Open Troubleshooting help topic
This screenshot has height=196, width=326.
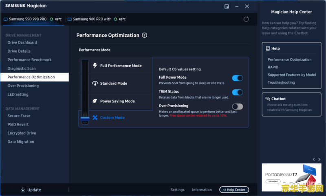coord(281,82)
